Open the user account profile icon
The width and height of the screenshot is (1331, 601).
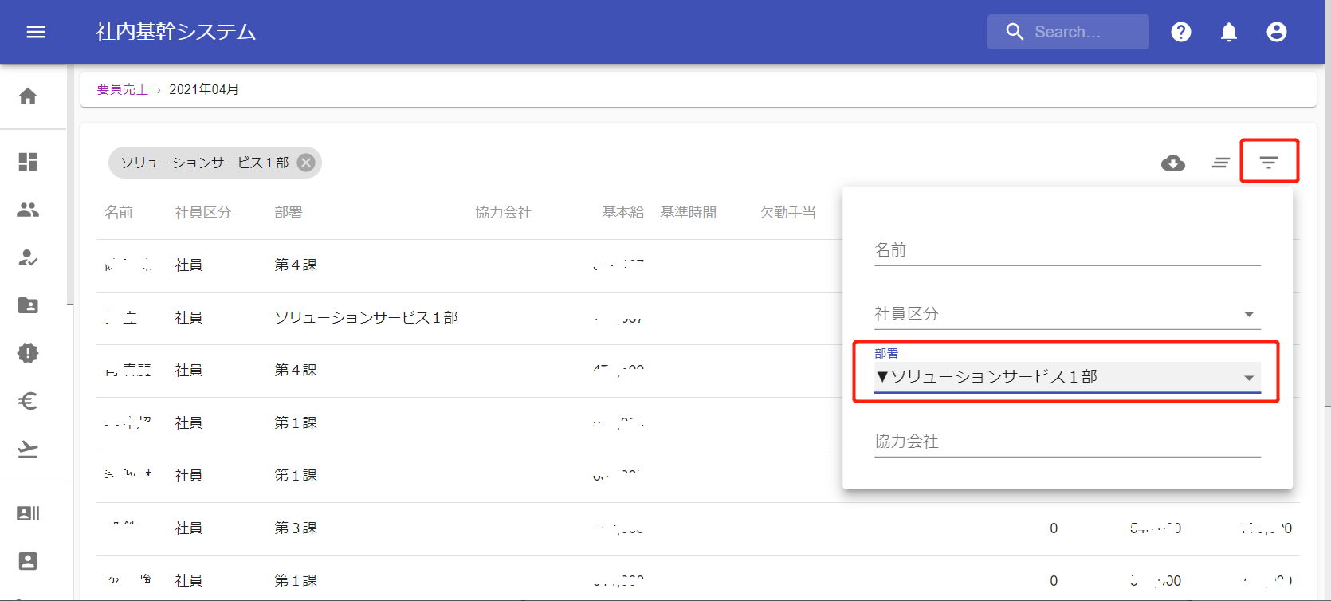1276,32
